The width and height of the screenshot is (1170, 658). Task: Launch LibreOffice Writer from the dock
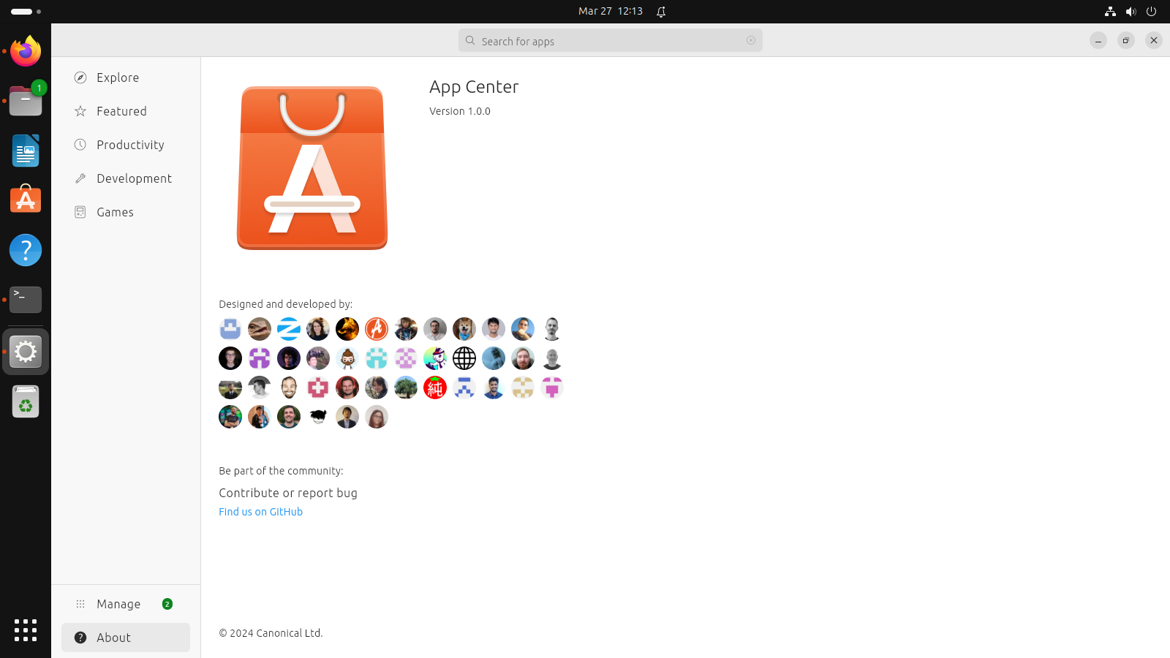[26, 151]
